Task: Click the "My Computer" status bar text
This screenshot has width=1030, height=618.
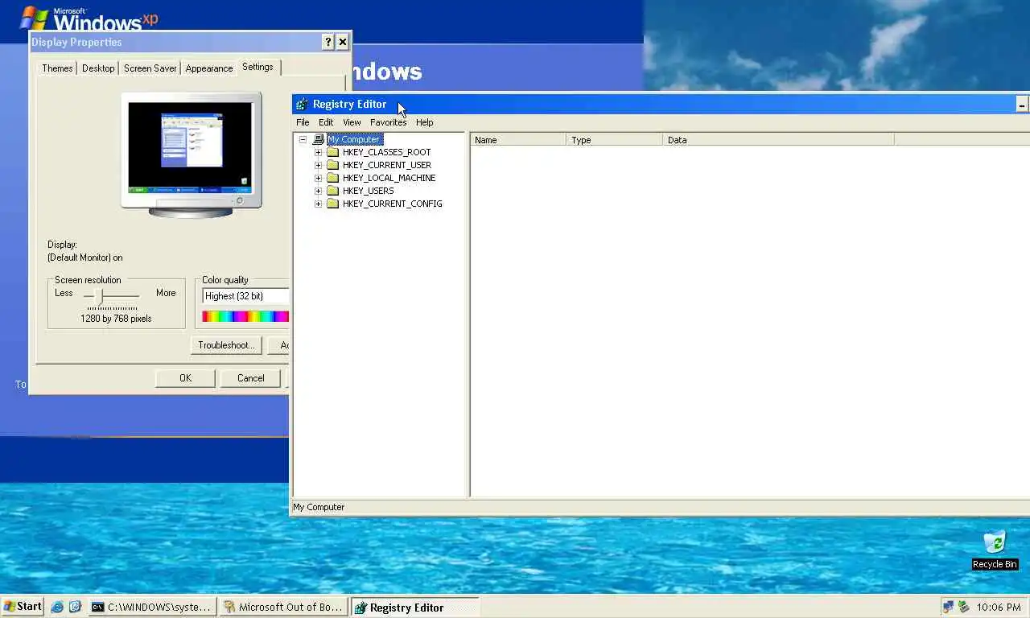Action: tap(319, 507)
